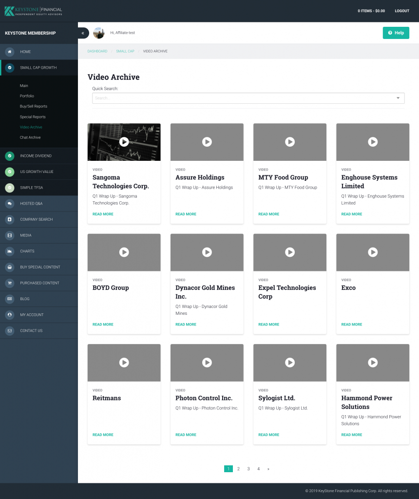The width and height of the screenshot is (419, 499).
Task: Open the Main submenu item
Action: [24, 86]
